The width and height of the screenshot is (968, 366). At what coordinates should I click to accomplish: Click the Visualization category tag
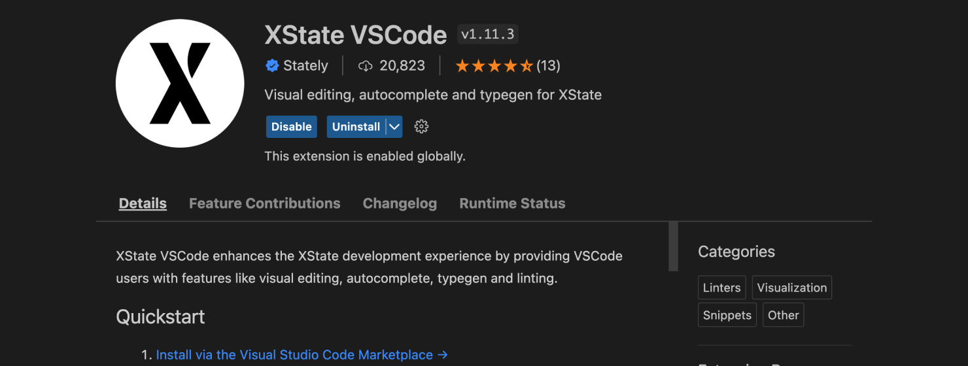(x=791, y=288)
